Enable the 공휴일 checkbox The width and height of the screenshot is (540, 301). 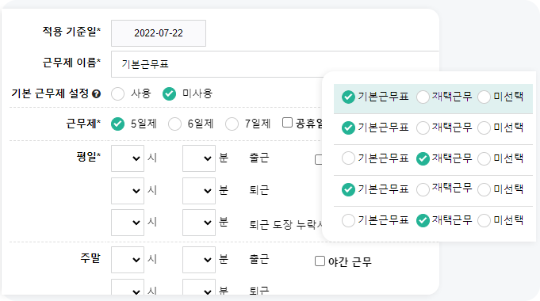pyautogui.click(x=287, y=123)
